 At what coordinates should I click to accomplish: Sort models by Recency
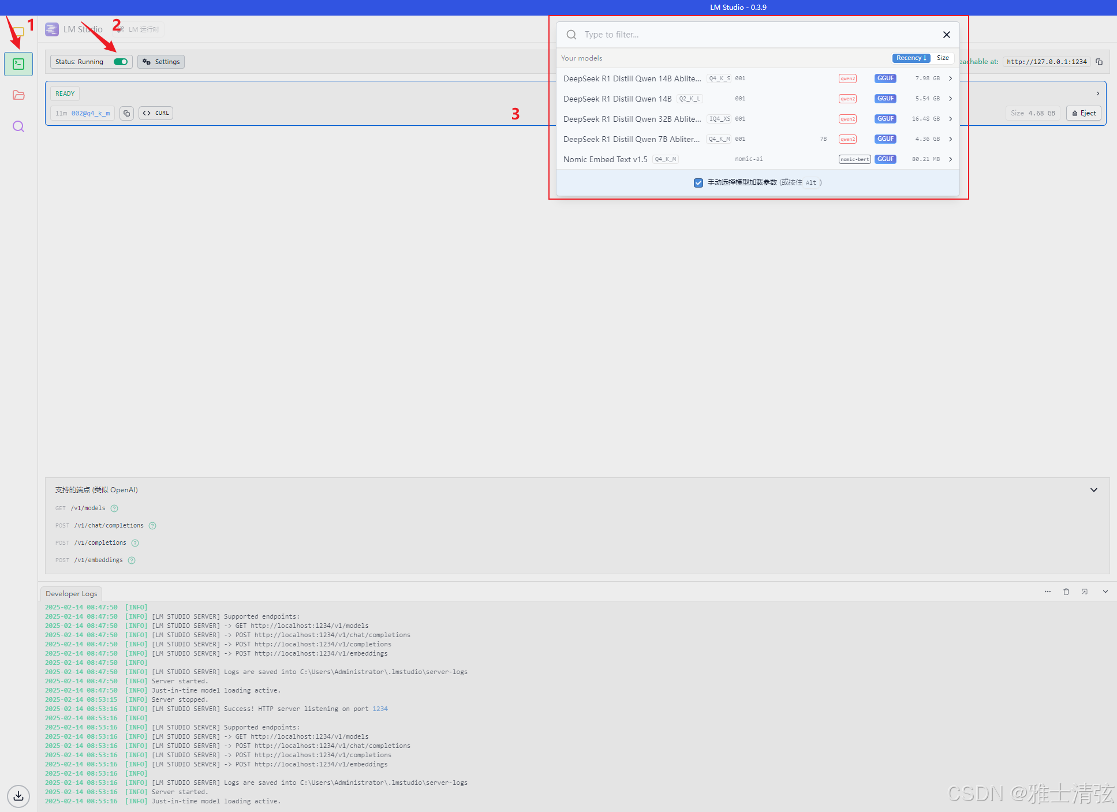coord(911,58)
